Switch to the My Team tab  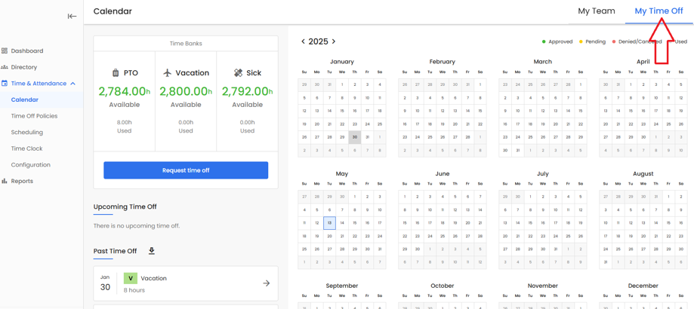[596, 11]
